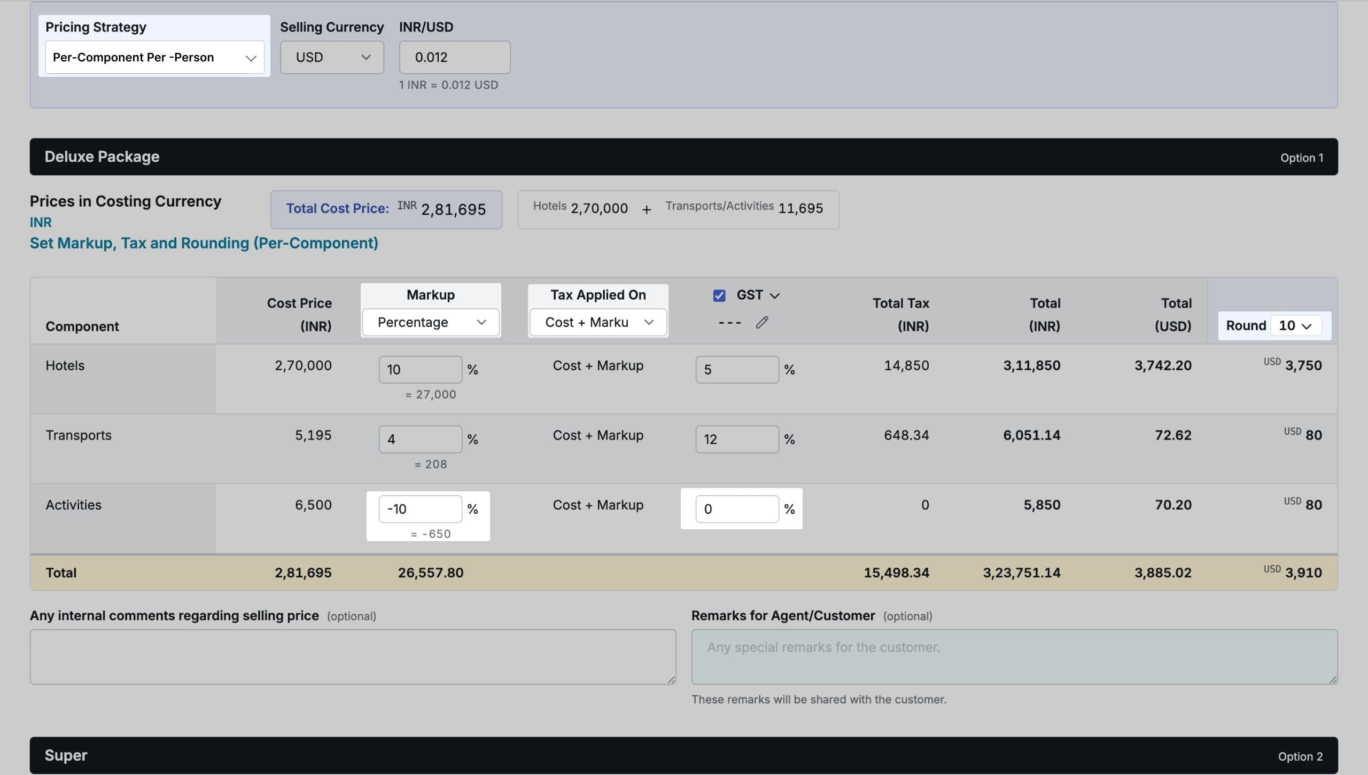The width and height of the screenshot is (1368, 775).
Task: Disable the GST checkbox
Action: pos(719,295)
